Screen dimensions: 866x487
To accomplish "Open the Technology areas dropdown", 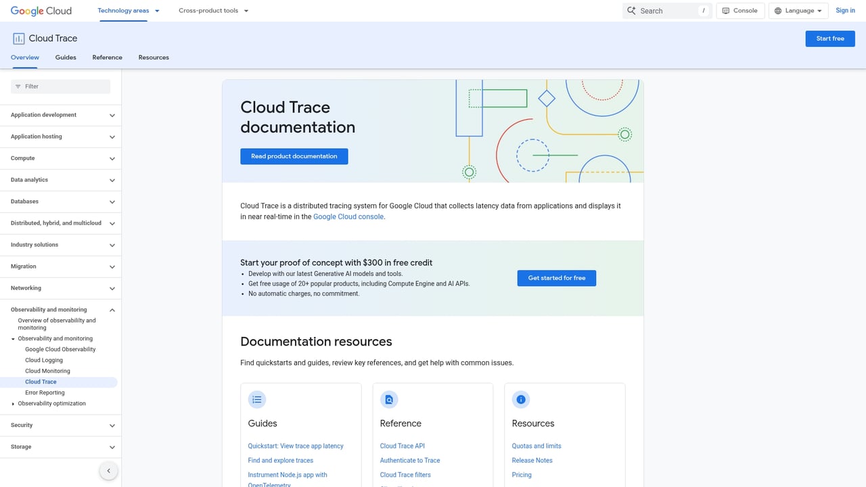I will tap(128, 11).
